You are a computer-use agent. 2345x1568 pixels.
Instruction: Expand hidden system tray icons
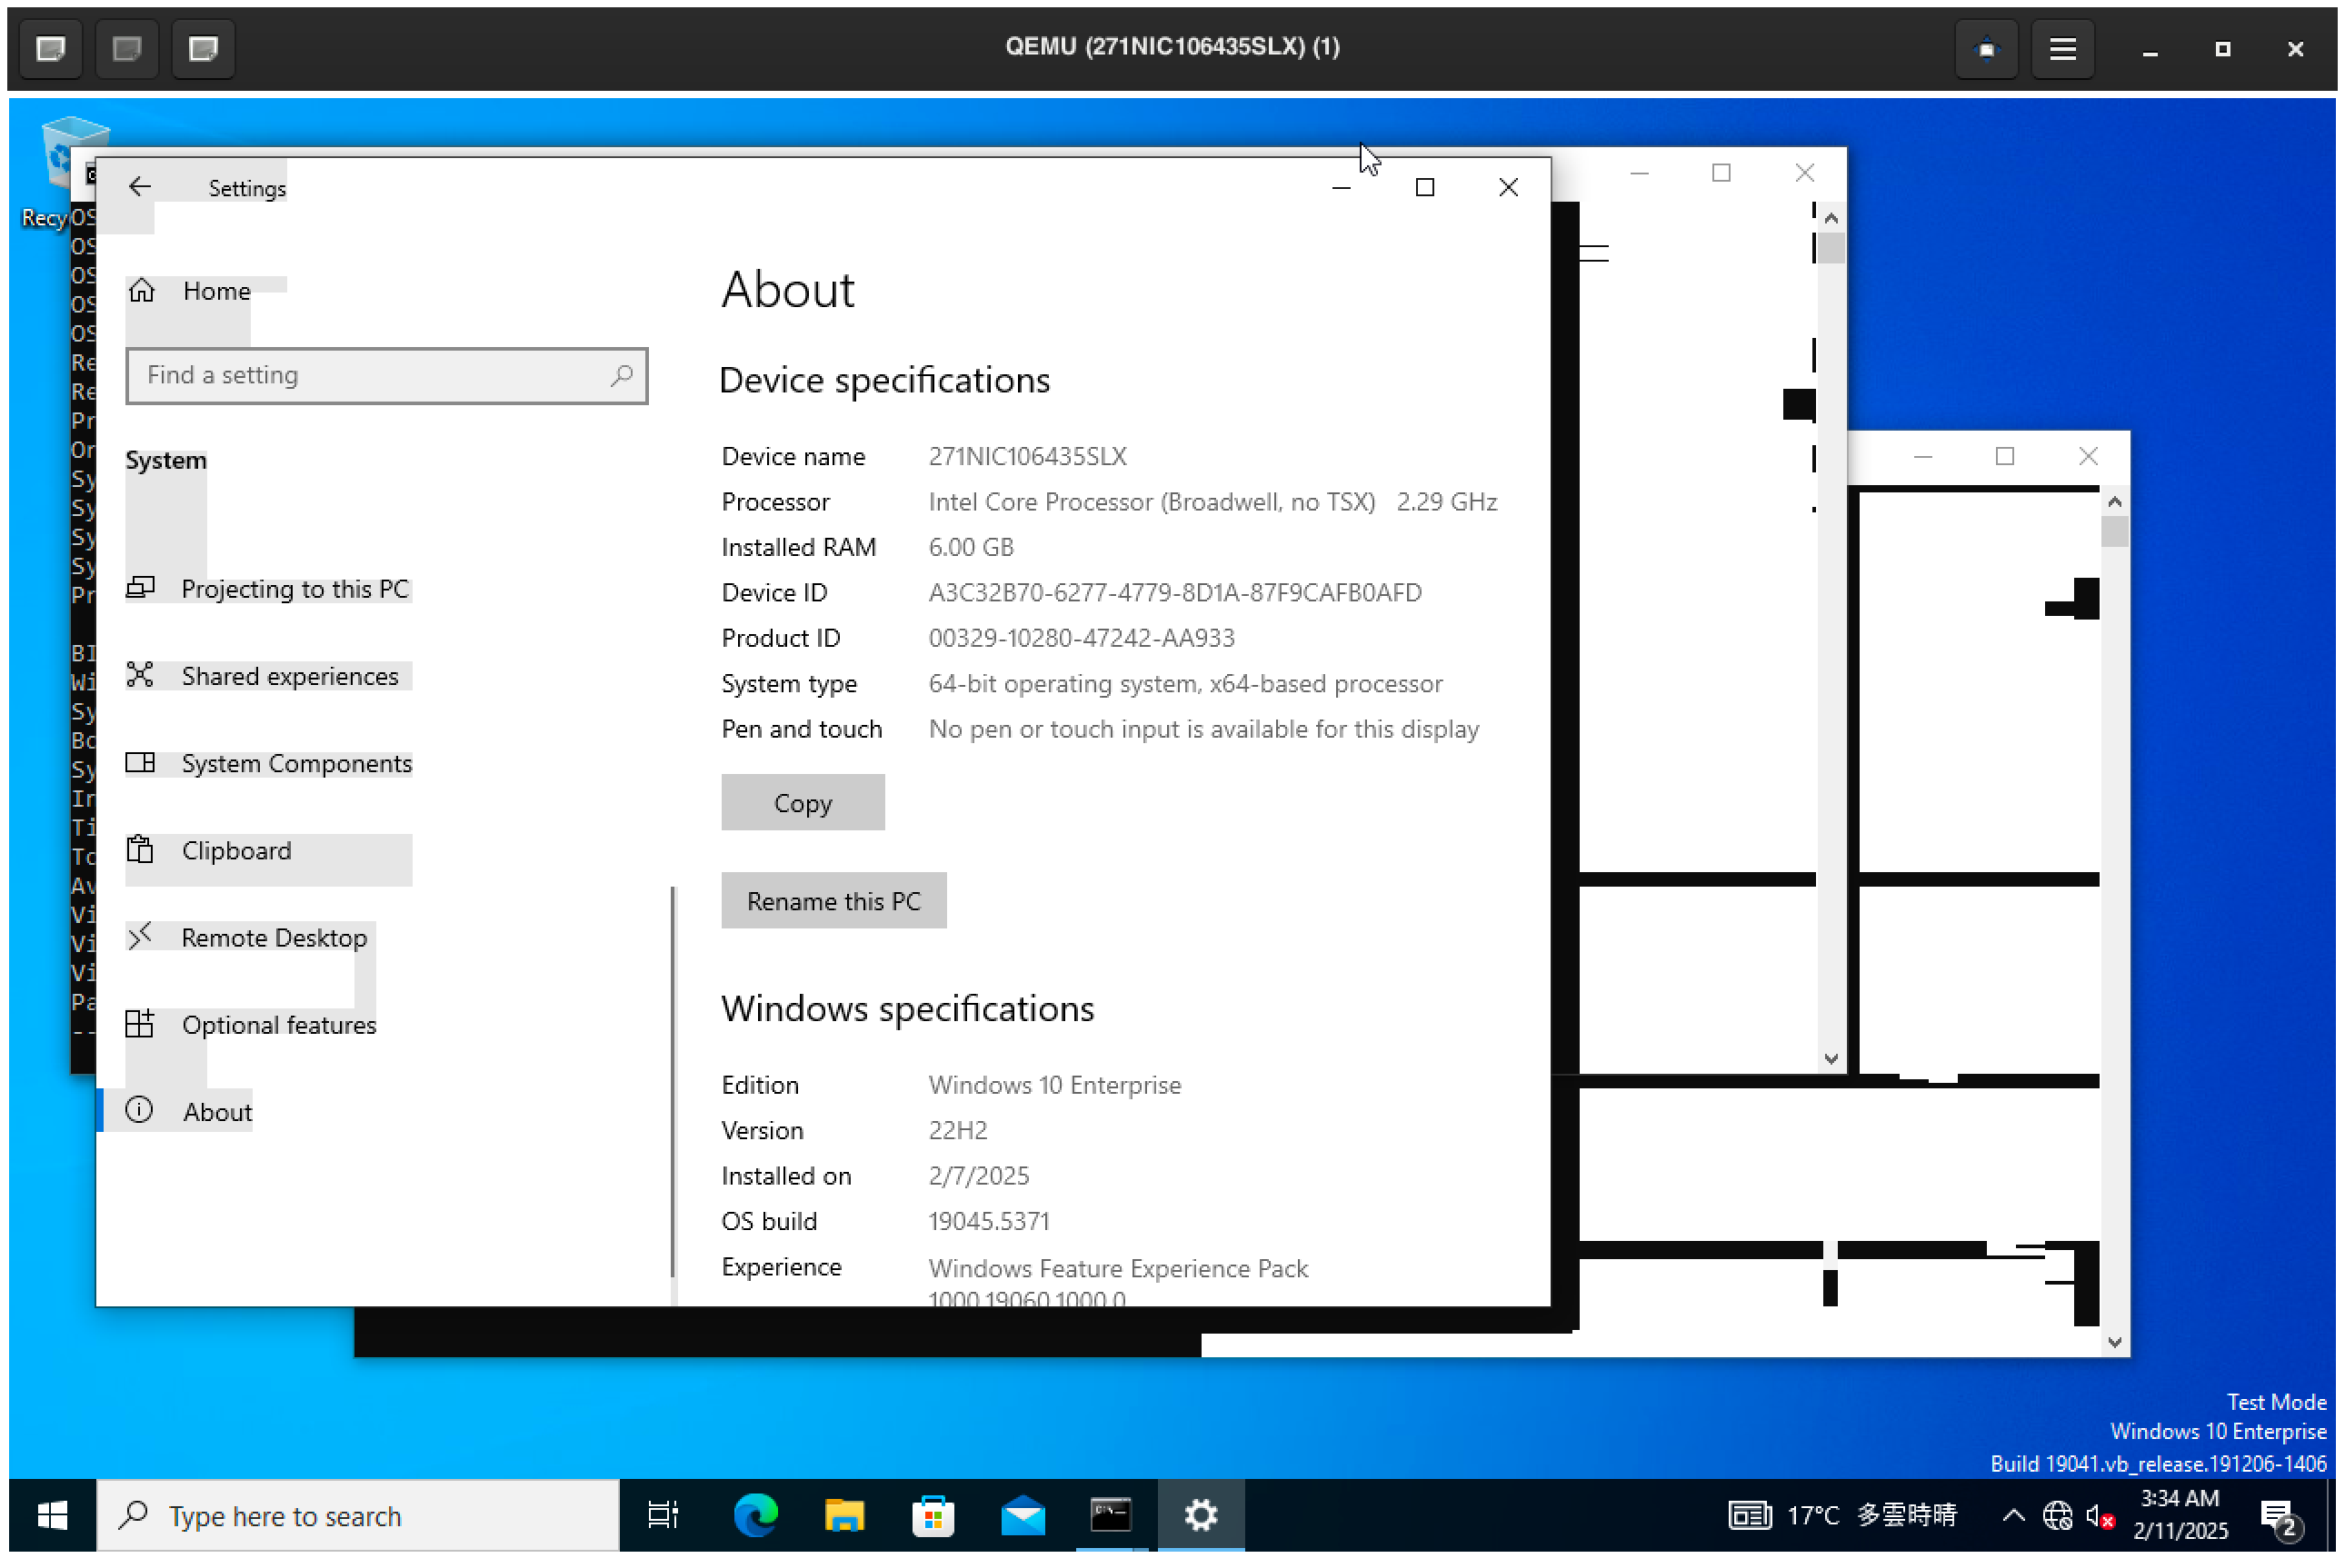click(x=2013, y=1515)
